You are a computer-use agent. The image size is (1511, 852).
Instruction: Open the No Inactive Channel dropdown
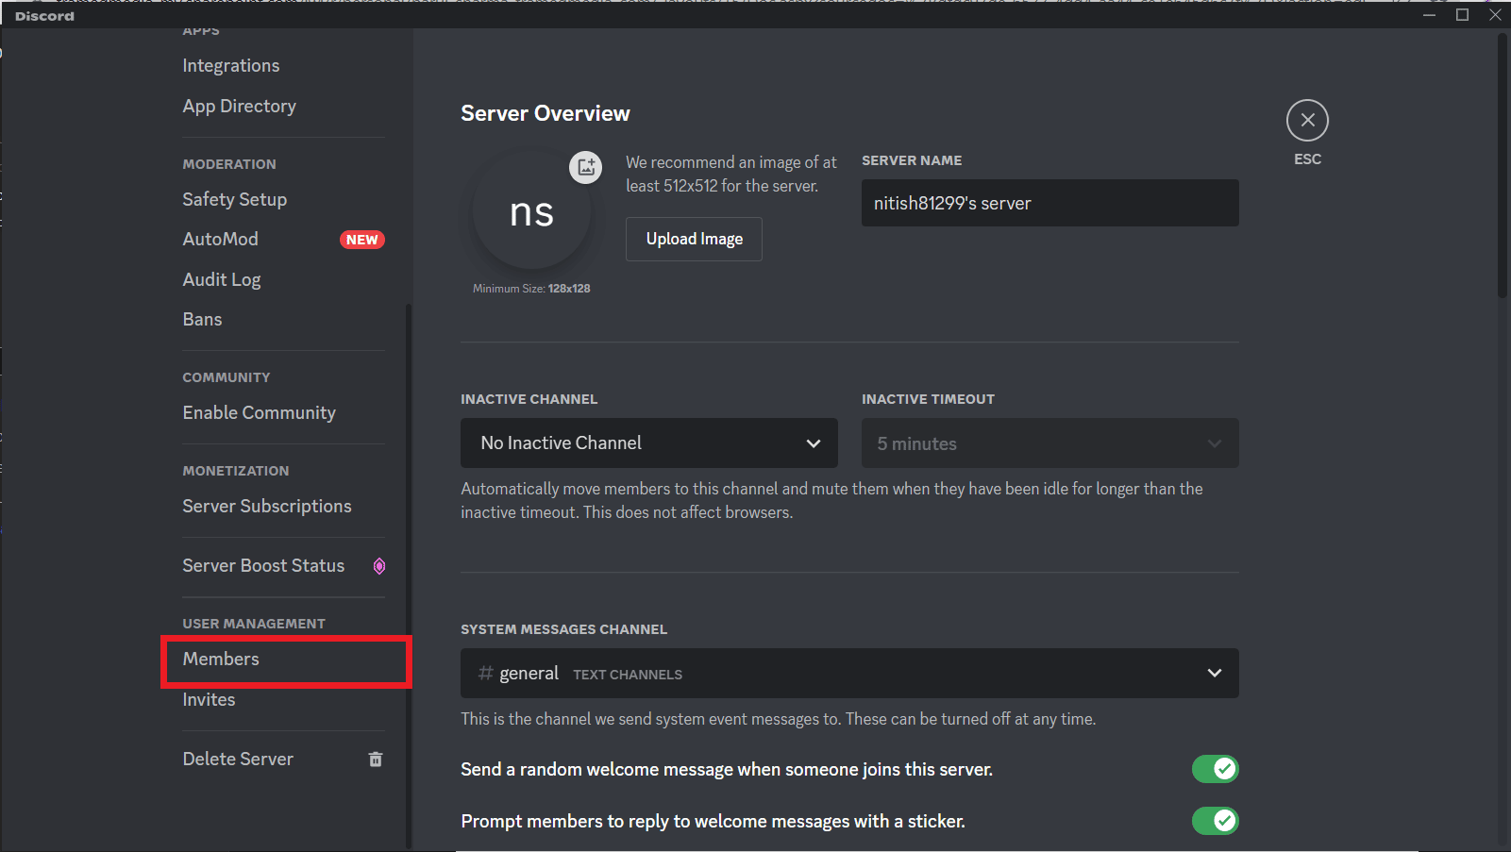[649, 443]
